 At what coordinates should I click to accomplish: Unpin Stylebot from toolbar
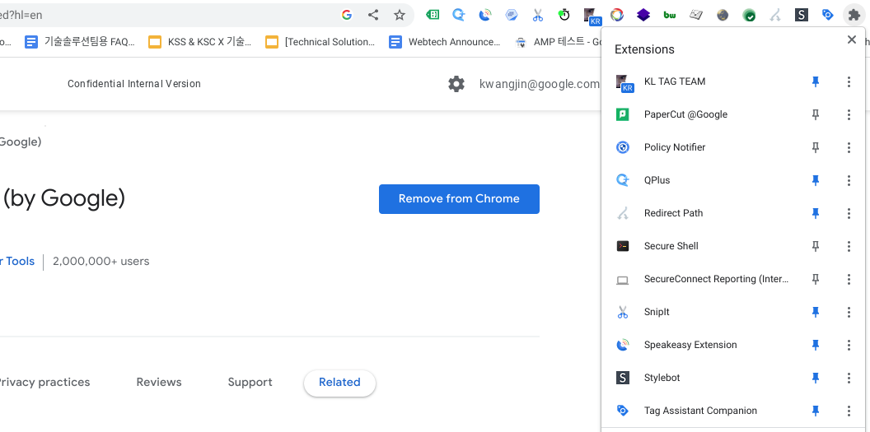[x=815, y=379]
